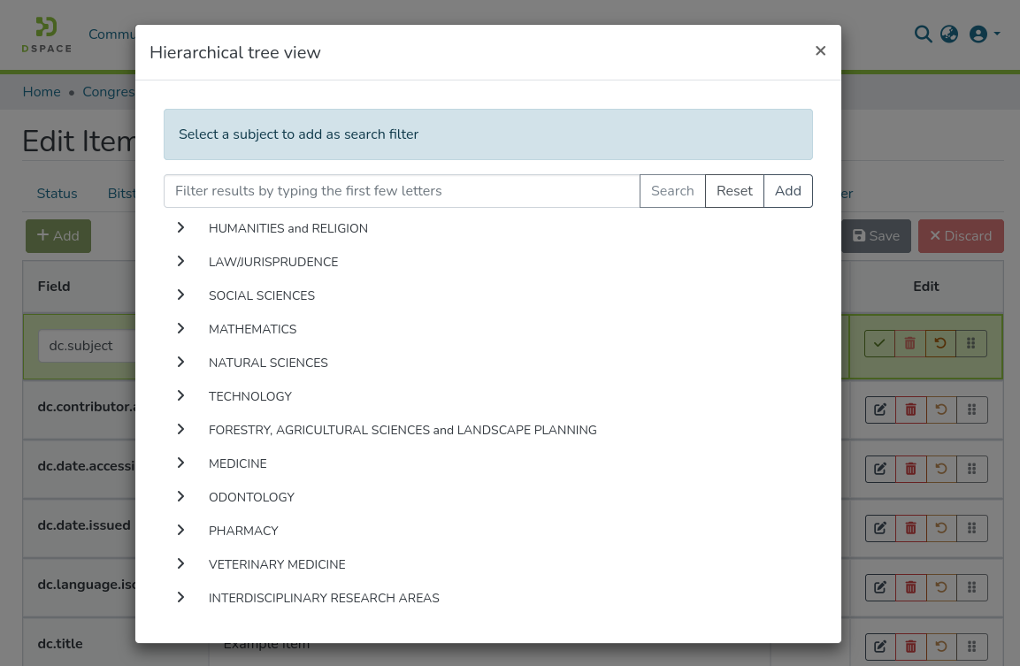This screenshot has height=666, width=1020.
Task: Delete the dc.subject row trash icon
Action: pyautogui.click(x=910, y=344)
